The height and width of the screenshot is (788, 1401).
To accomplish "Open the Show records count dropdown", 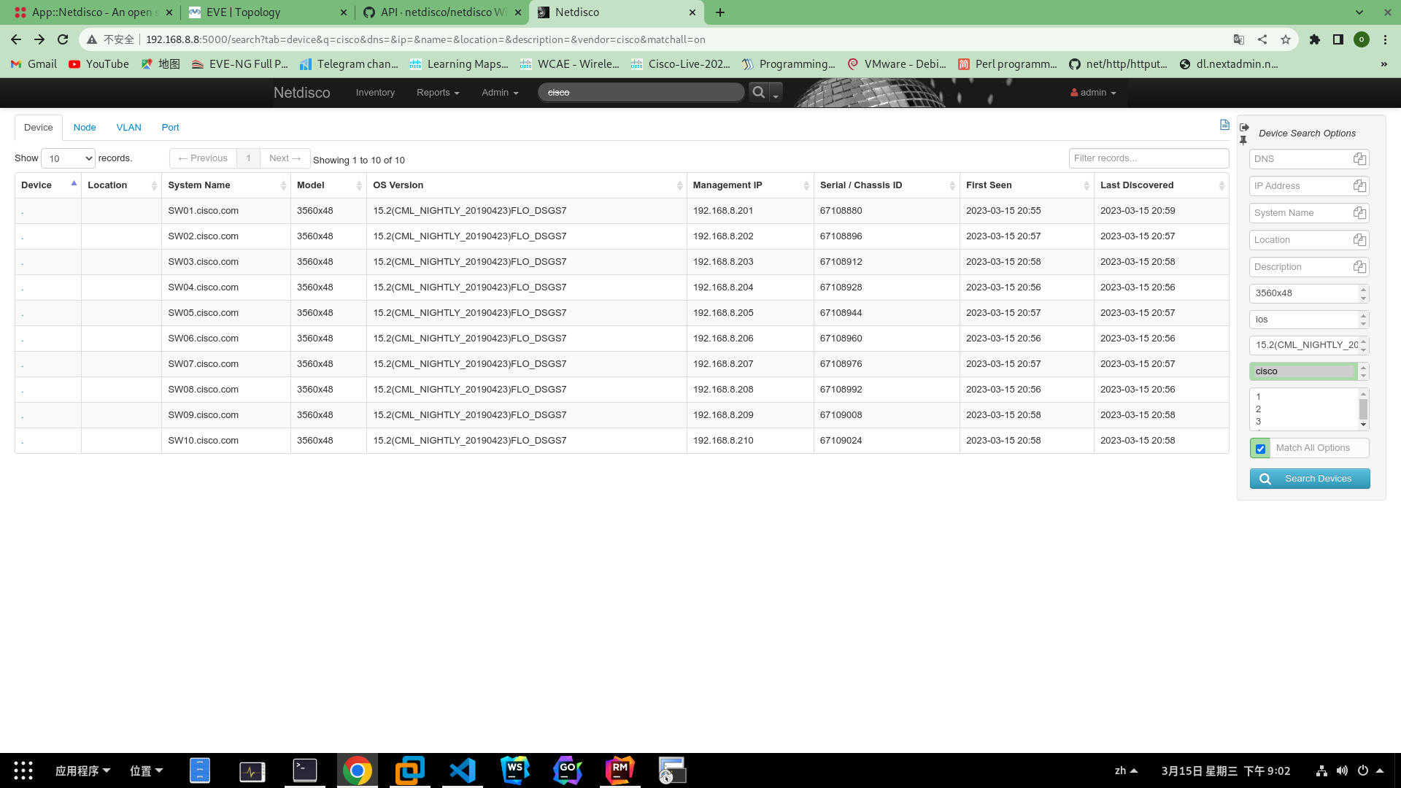I will 68,158.
